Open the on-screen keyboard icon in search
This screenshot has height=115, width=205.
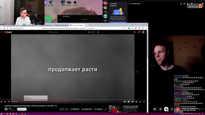89,32
